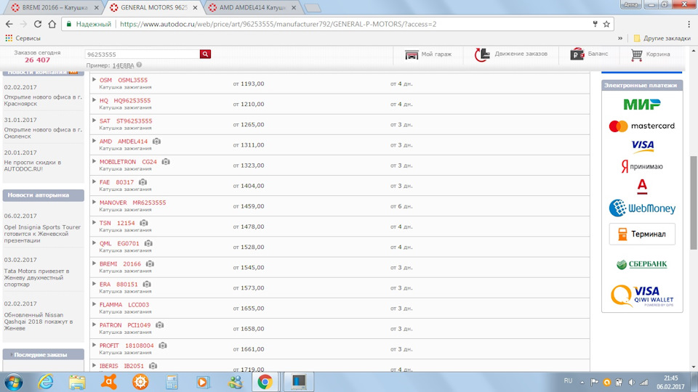
Task: Click the Терминал payment button
Action: tap(642, 234)
